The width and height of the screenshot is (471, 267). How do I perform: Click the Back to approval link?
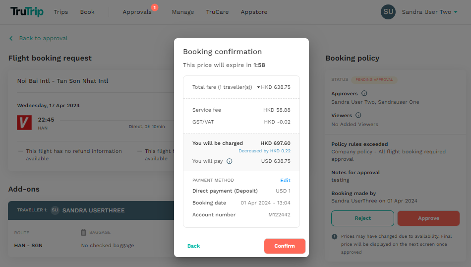pyautogui.click(x=44, y=39)
